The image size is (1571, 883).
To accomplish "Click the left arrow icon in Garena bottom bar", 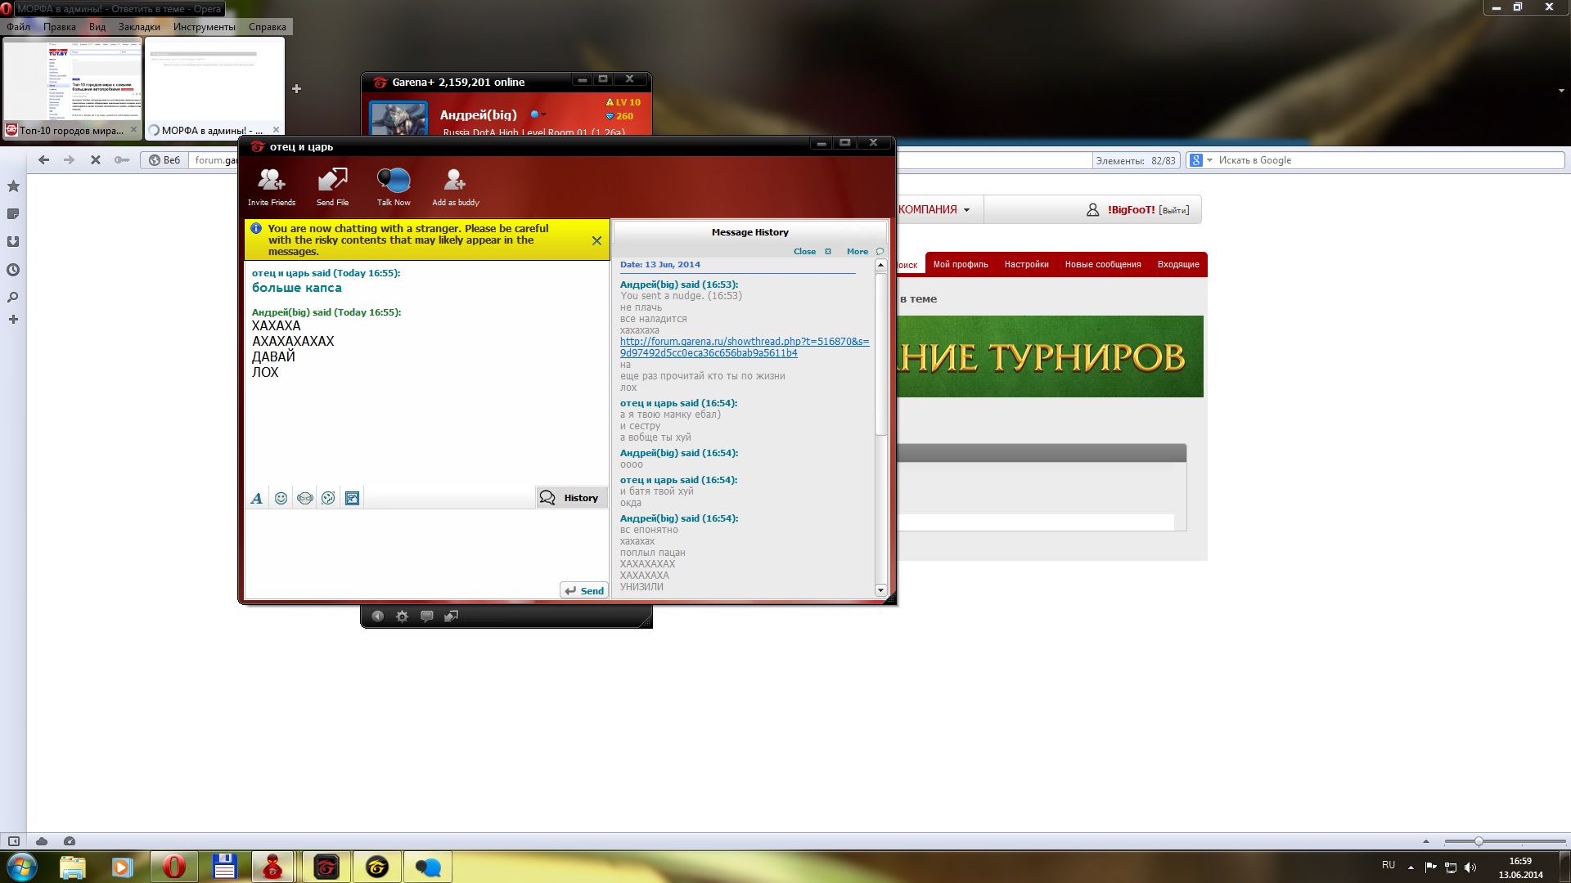I will pyautogui.click(x=377, y=616).
